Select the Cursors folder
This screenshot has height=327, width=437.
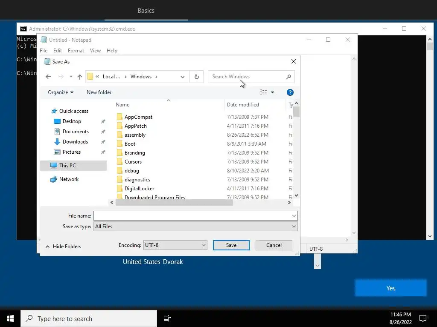(133, 161)
